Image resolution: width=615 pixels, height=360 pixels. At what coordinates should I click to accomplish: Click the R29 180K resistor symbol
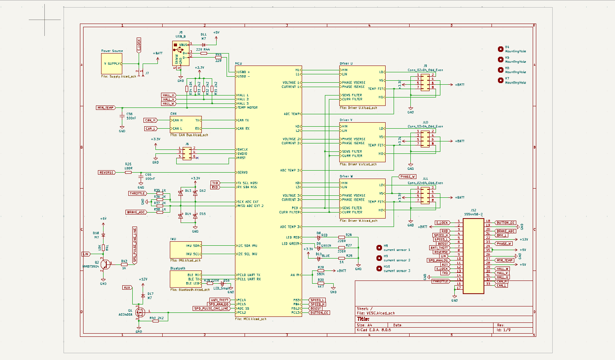320,270
